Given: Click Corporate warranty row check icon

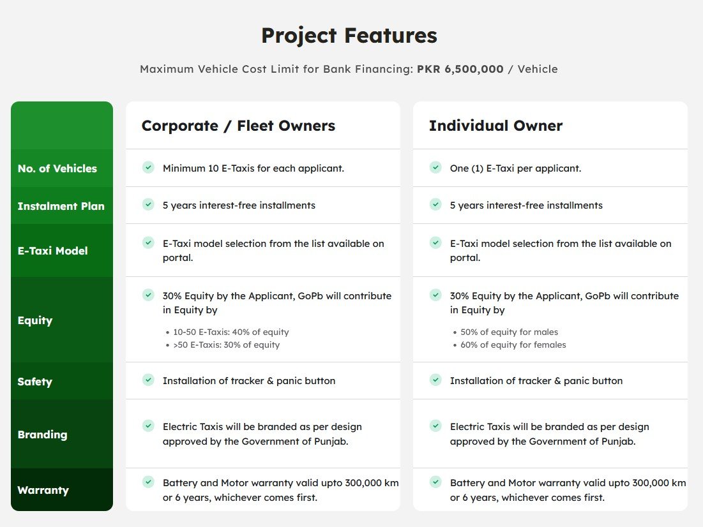Looking at the screenshot, I should tap(148, 482).
